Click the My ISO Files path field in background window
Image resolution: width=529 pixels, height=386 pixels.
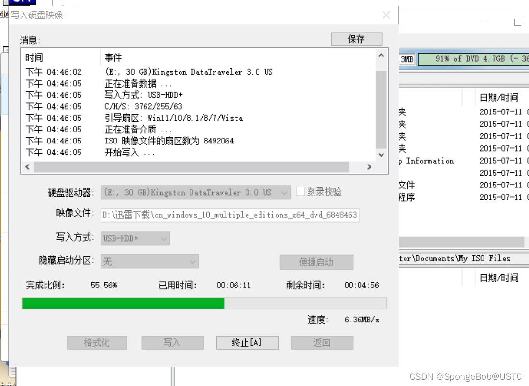(x=464, y=259)
